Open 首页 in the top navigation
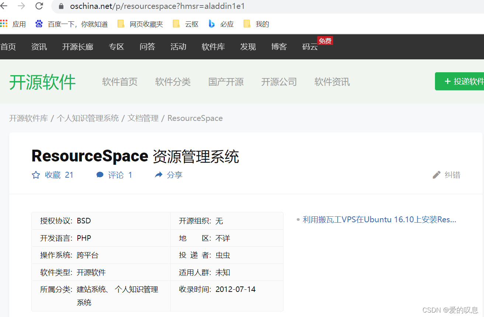The width and height of the screenshot is (484, 317). point(8,47)
